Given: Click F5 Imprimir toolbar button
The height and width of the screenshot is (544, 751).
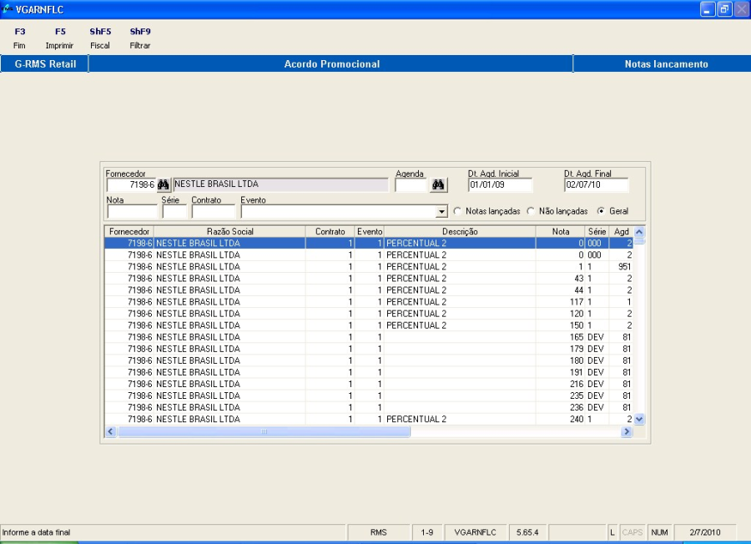Looking at the screenshot, I should click(60, 38).
